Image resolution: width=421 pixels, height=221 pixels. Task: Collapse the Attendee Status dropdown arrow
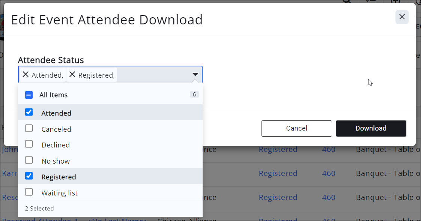click(x=195, y=74)
